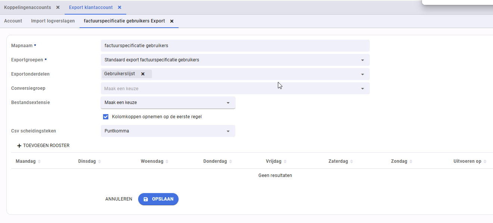Expand the Conversiegroep dropdown
The height and width of the screenshot is (223, 493).
pos(362,89)
